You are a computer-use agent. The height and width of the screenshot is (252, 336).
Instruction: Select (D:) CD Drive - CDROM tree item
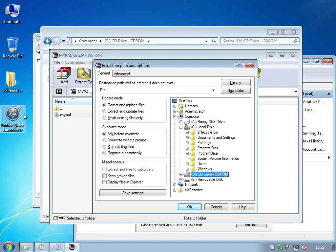(x=210, y=174)
